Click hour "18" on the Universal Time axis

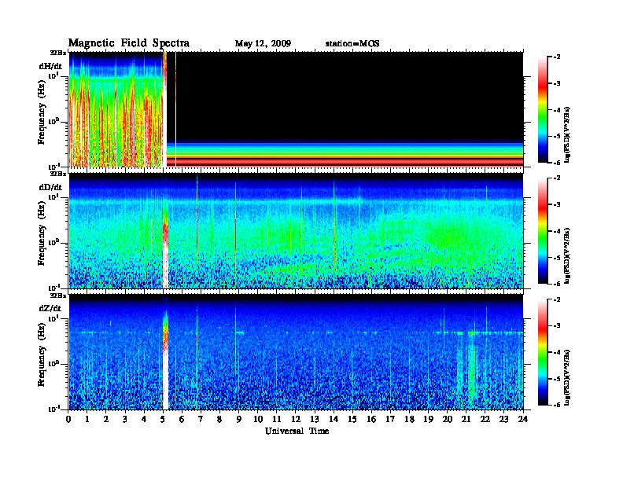pos(409,420)
